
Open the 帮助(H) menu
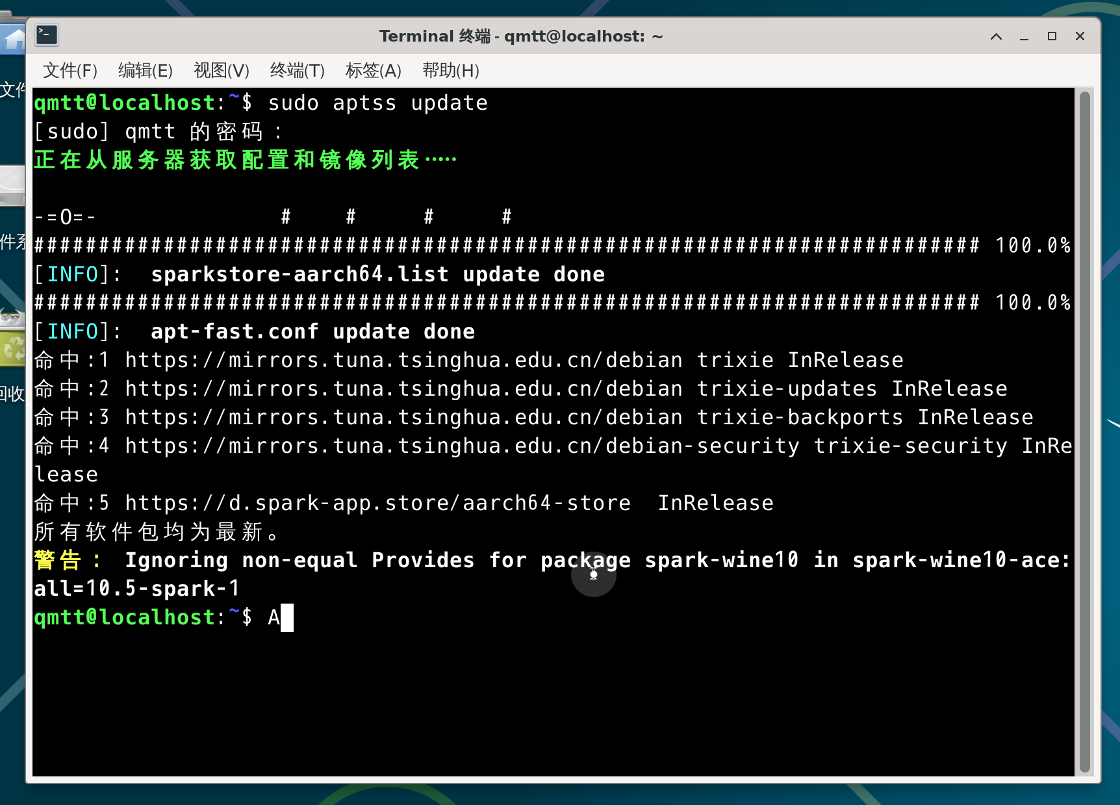(x=451, y=70)
